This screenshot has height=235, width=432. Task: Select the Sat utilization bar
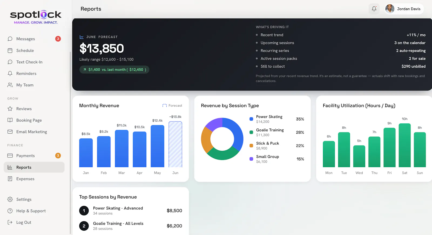point(405,145)
